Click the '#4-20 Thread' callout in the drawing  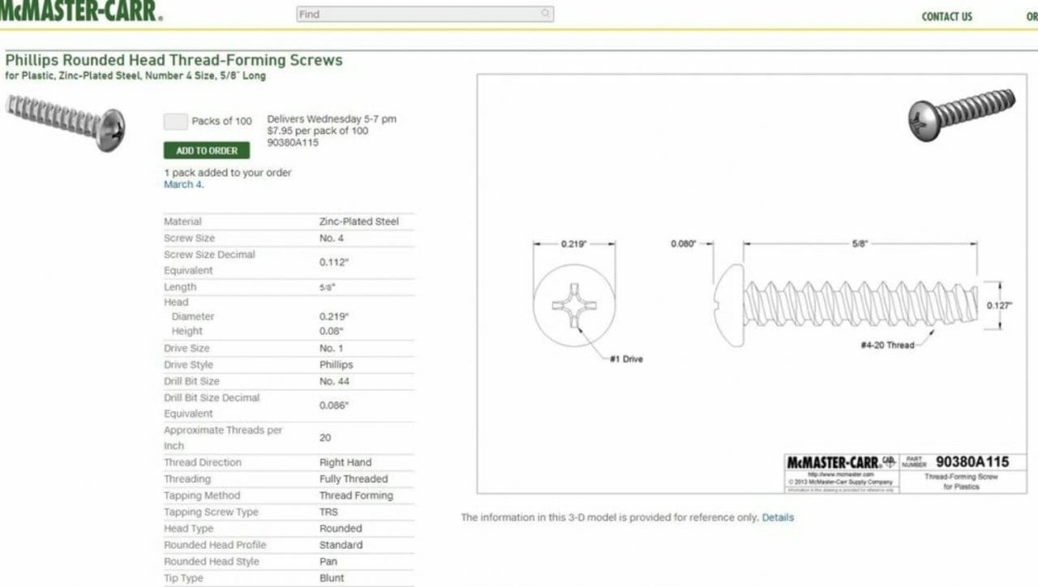tap(887, 345)
